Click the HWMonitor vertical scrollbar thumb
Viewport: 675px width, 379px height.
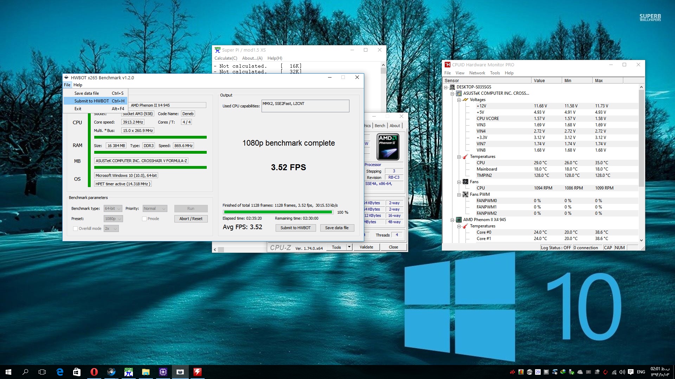point(641,138)
